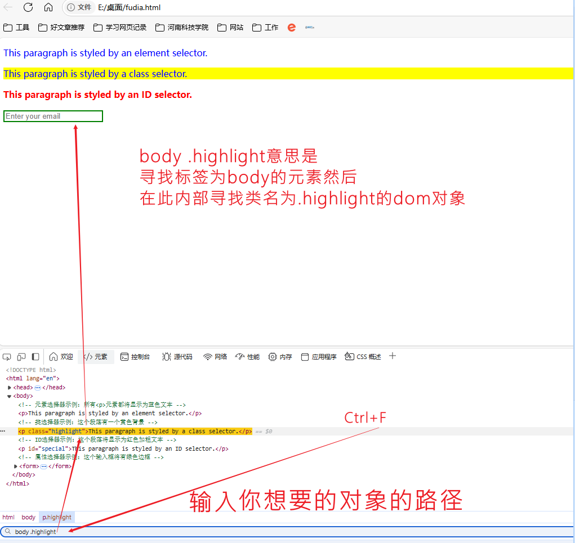This screenshot has height=543, width=575.
Task: Switch to the 应用程序 DevTools tab
Action: (319, 357)
